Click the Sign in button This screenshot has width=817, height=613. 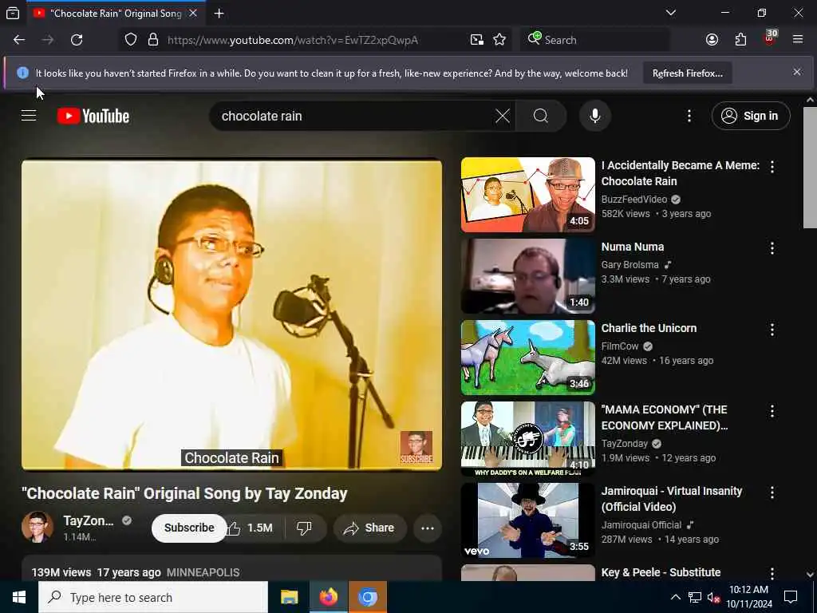(x=750, y=116)
